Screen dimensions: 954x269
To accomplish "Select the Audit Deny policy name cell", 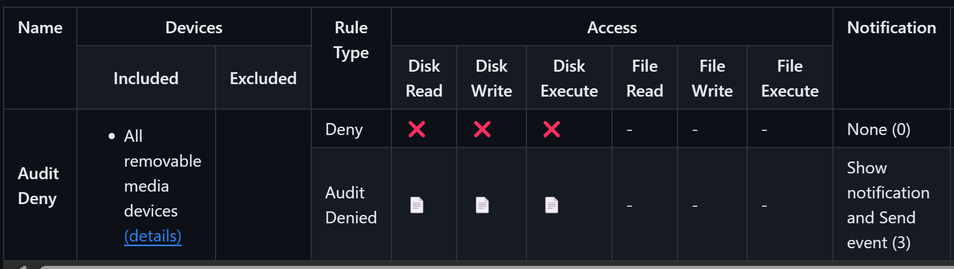I will 38,186.
